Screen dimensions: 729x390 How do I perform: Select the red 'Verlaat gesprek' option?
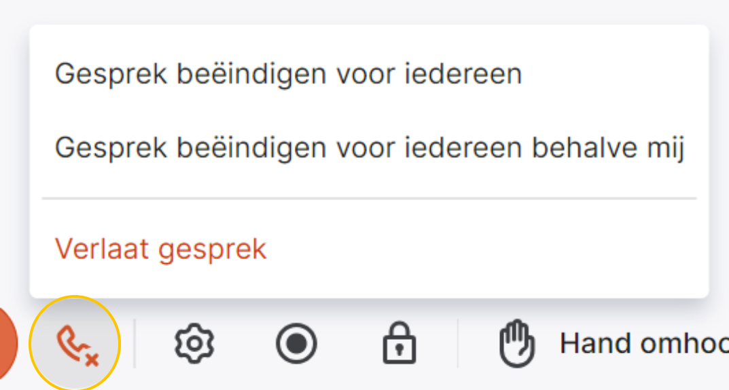tap(160, 249)
